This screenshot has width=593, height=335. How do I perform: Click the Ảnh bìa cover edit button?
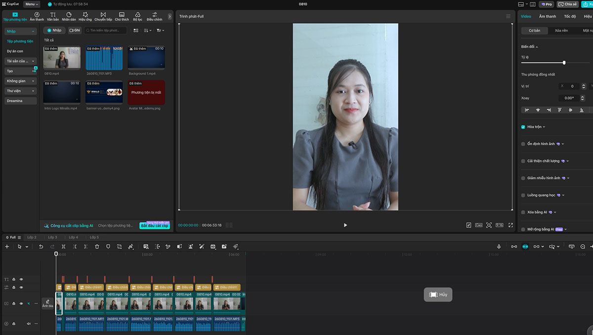[x=47, y=303]
